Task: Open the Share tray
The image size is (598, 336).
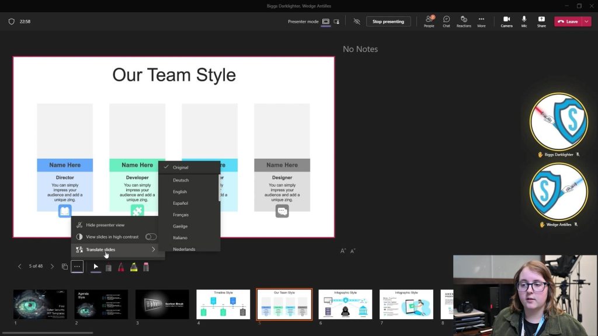Action: pyautogui.click(x=541, y=22)
